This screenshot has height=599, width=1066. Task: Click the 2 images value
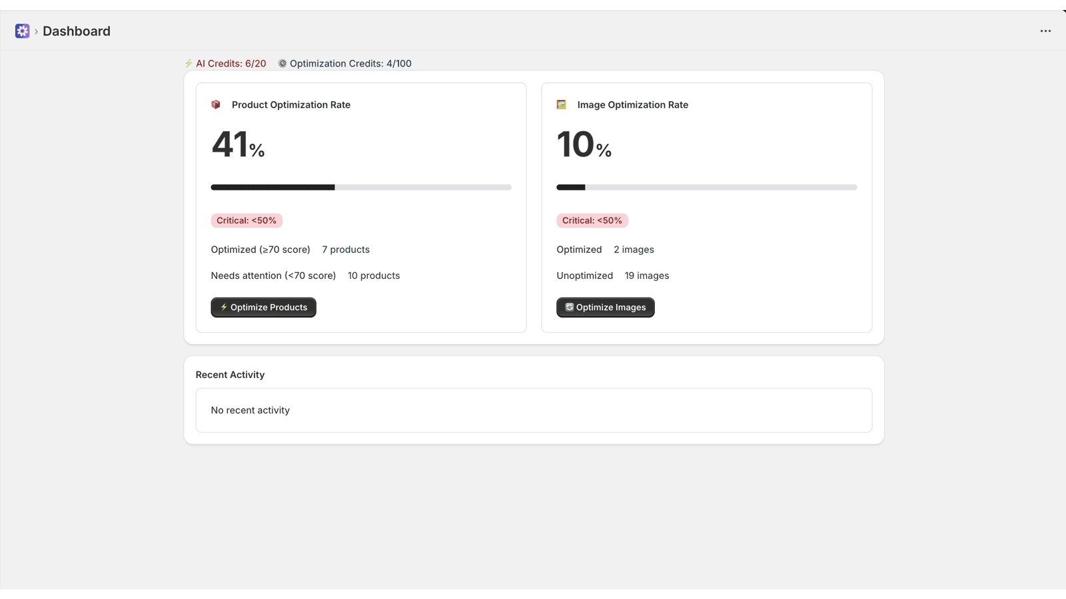(x=634, y=250)
